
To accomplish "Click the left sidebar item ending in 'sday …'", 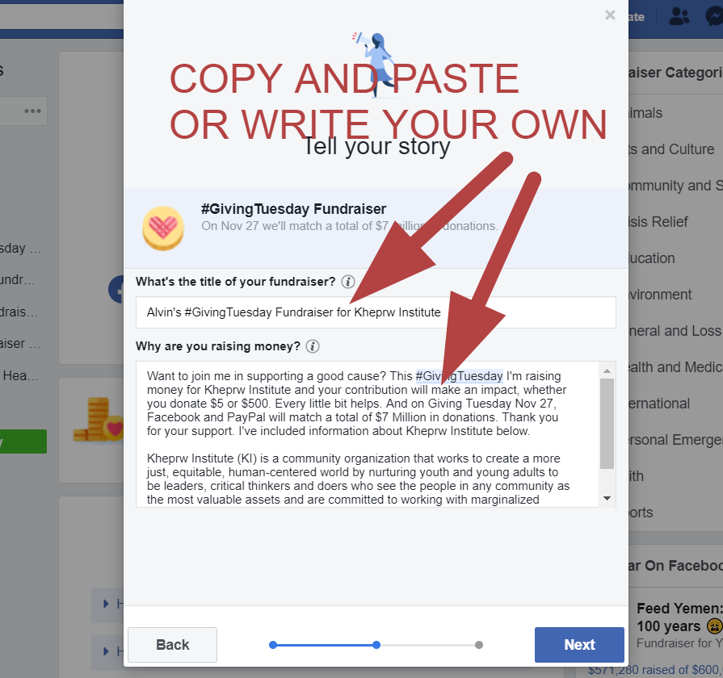I will pyautogui.click(x=21, y=249).
